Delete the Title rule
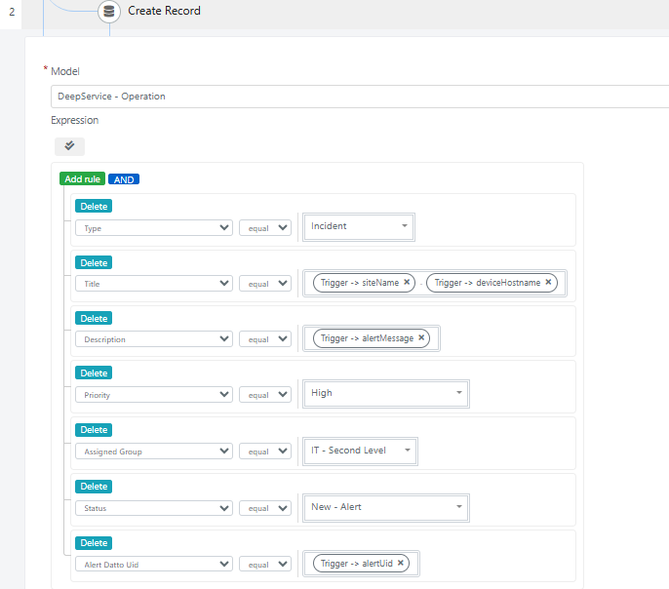Screen dimensions: 669x589 coord(94,262)
